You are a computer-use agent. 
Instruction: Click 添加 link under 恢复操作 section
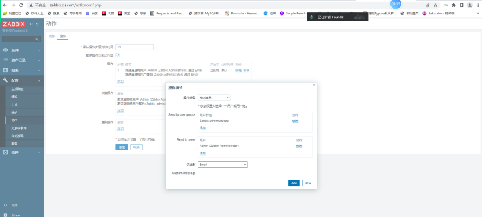[x=120, y=110]
